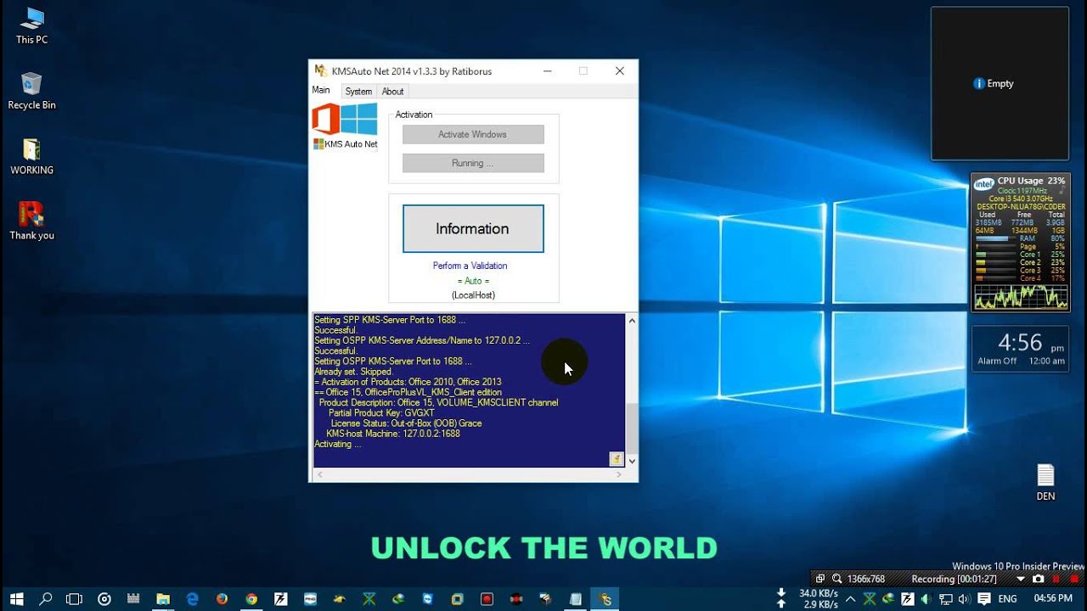Viewport: 1087px width, 611px height.
Task: Click the red record taskbar icon
Action: pyautogui.click(x=487, y=599)
